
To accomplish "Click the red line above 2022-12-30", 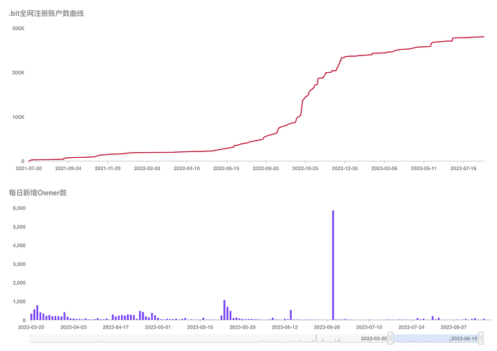I will [345, 57].
